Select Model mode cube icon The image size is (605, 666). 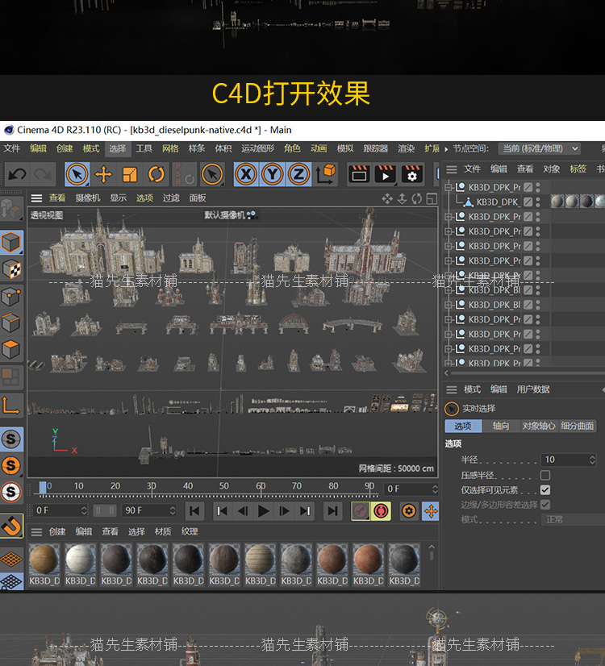(11, 243)
